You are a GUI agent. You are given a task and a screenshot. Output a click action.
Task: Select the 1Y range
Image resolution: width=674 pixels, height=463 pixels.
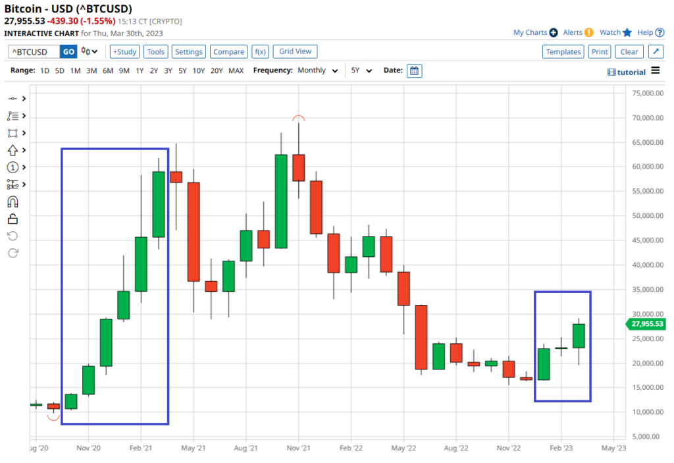[140, 70]
